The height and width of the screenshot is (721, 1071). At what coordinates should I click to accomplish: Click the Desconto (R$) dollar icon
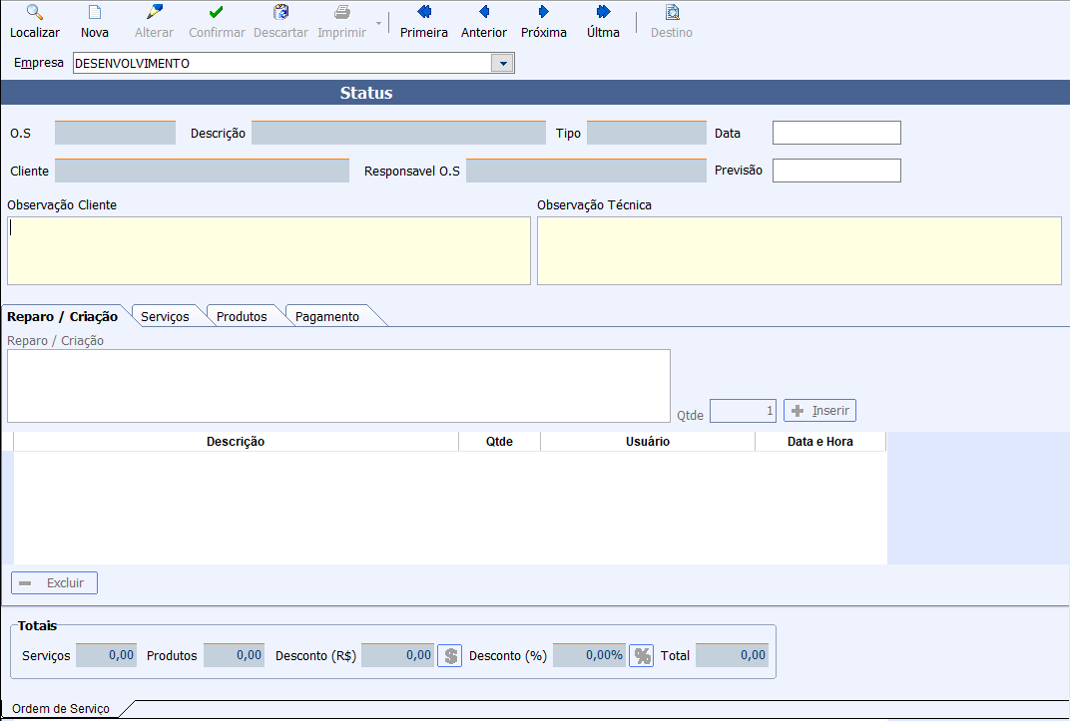pyautogui.click(x=450, y=655)
